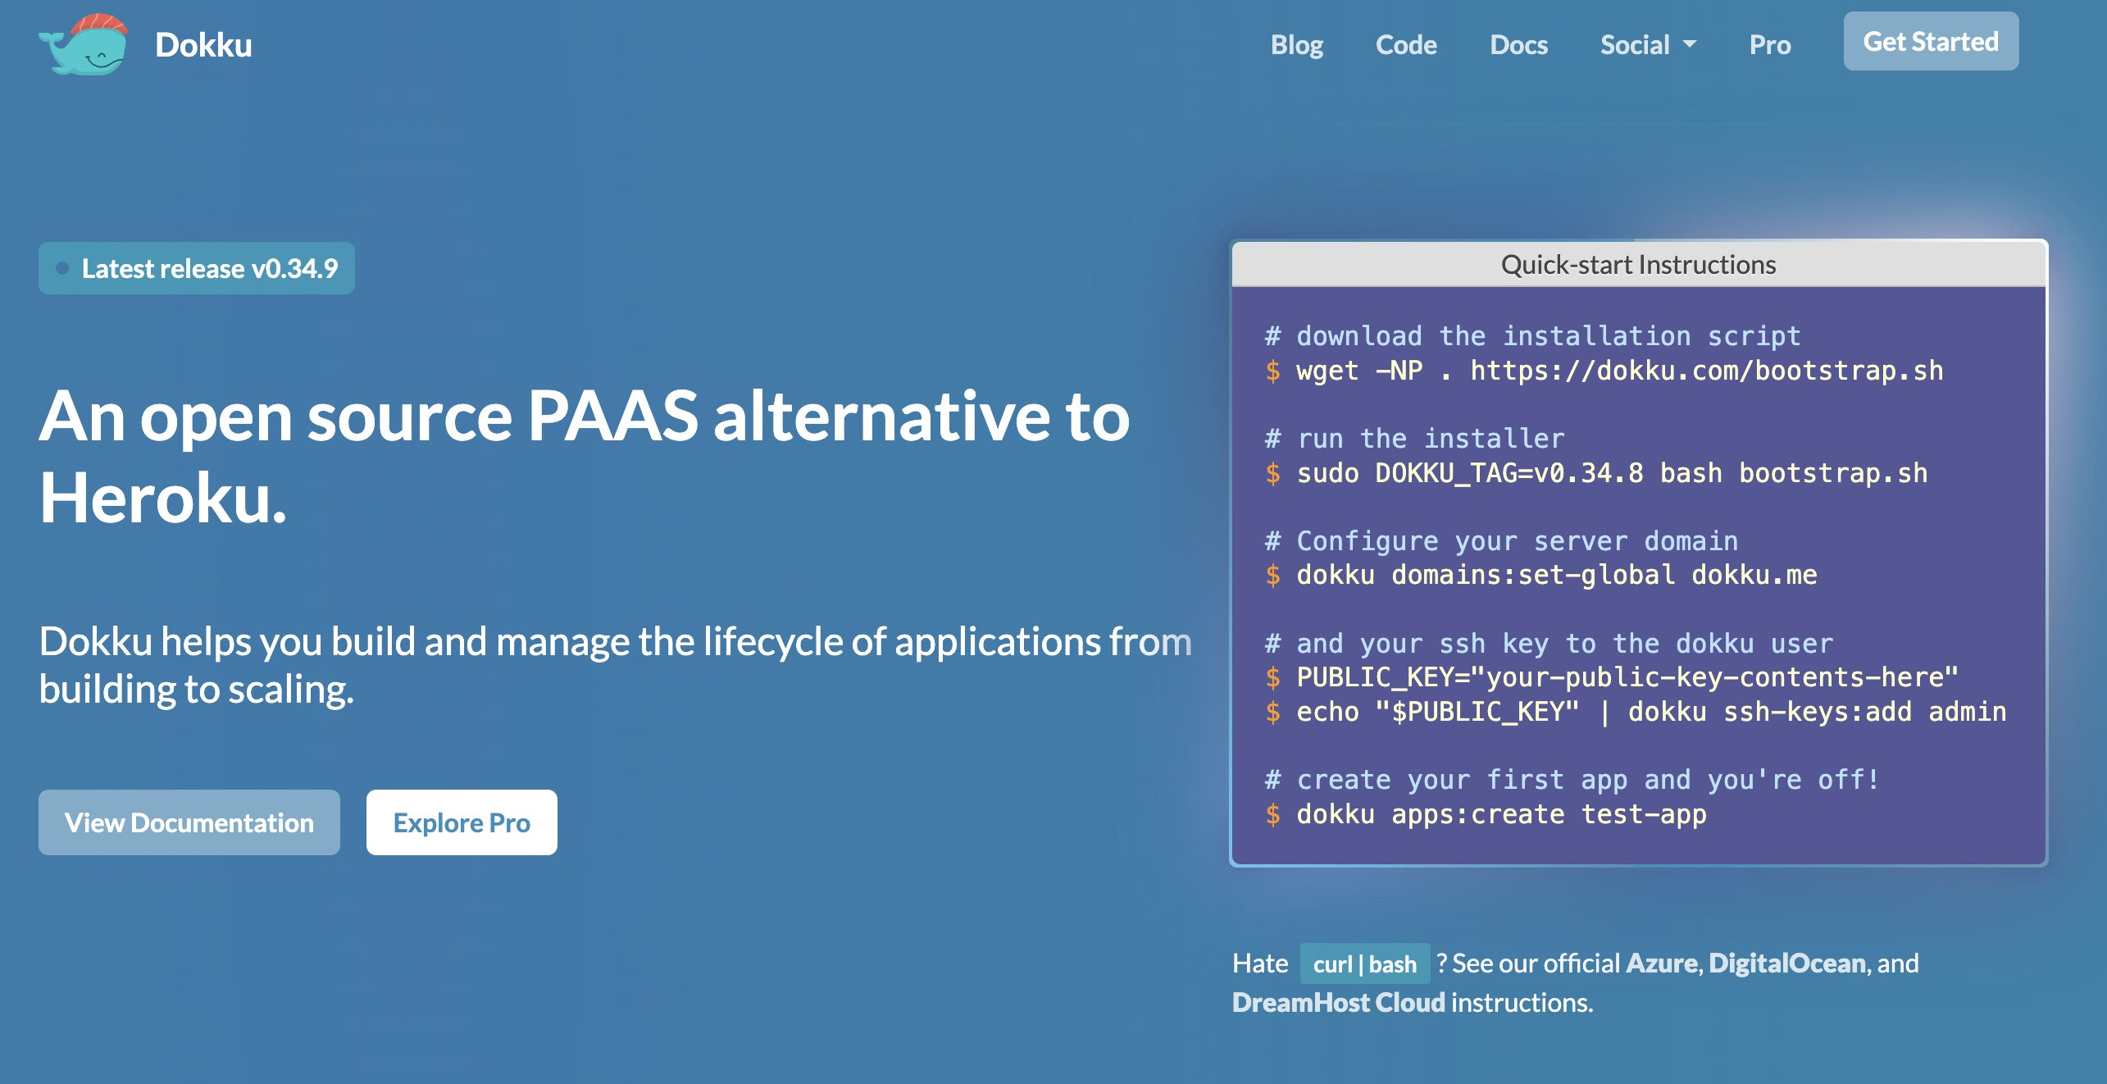This screenshot has width=2107, height=1084.
Task: Click the dokku apps:create test-app line
Action: tap(1486, 814)
